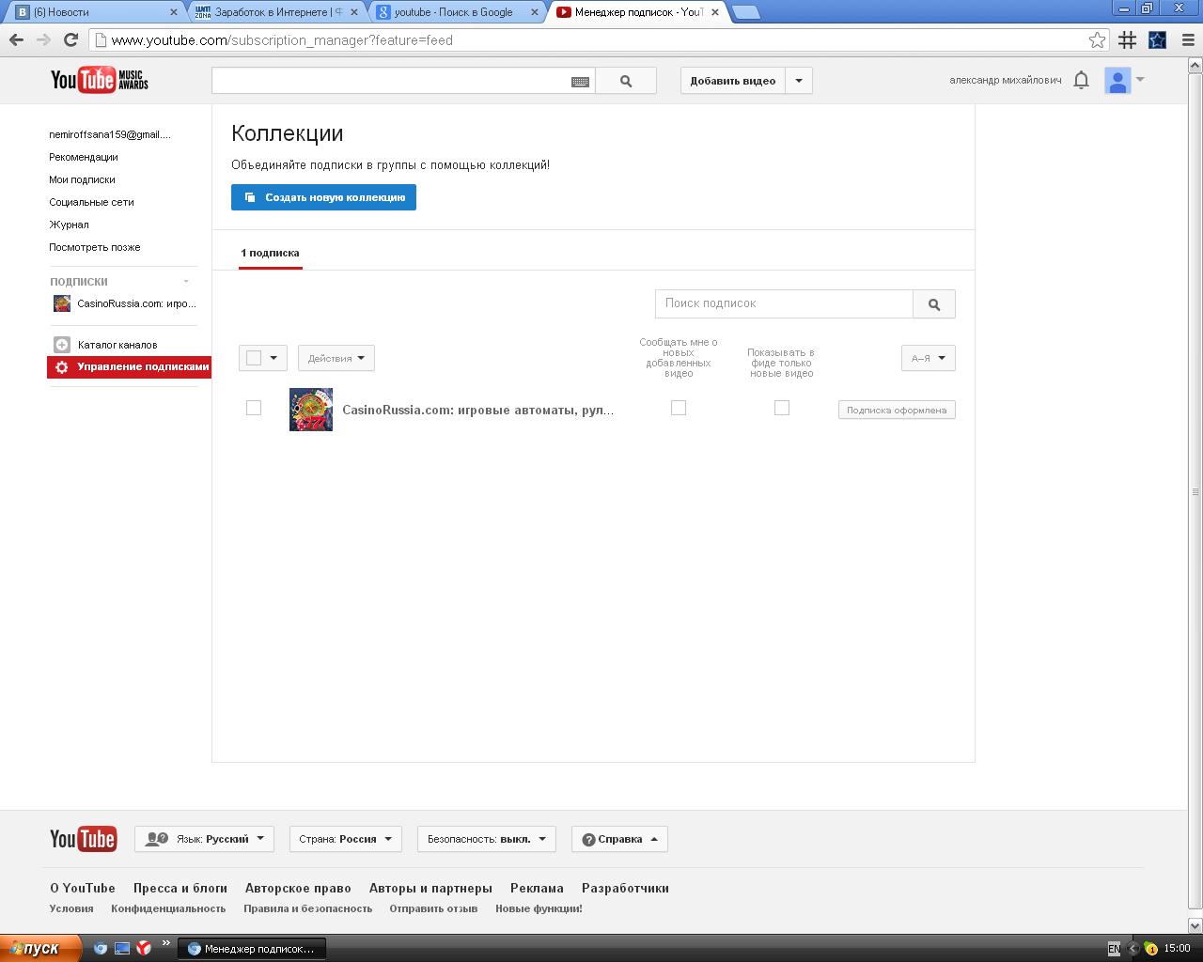Click the browser forward arrow
Image resolution: width=1203 pixels, height=962 pixels.
(43, 39)
